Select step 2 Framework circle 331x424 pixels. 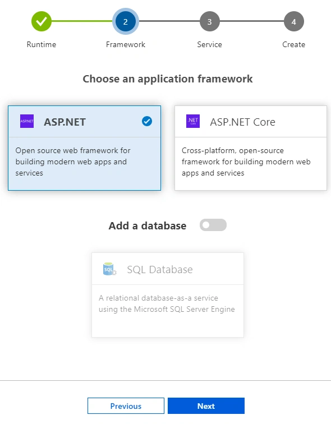[126, 21]
